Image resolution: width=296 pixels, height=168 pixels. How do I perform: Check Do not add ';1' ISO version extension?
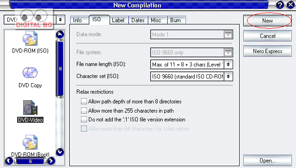click(84, 120)
